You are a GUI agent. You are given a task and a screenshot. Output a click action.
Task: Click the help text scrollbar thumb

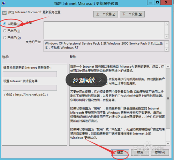pos(168,98)
